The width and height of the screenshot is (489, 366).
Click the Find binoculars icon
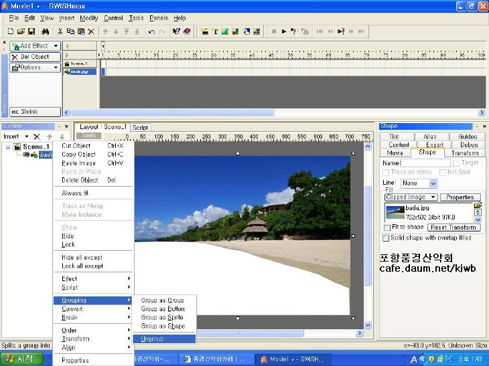click(x=46, y=31)
